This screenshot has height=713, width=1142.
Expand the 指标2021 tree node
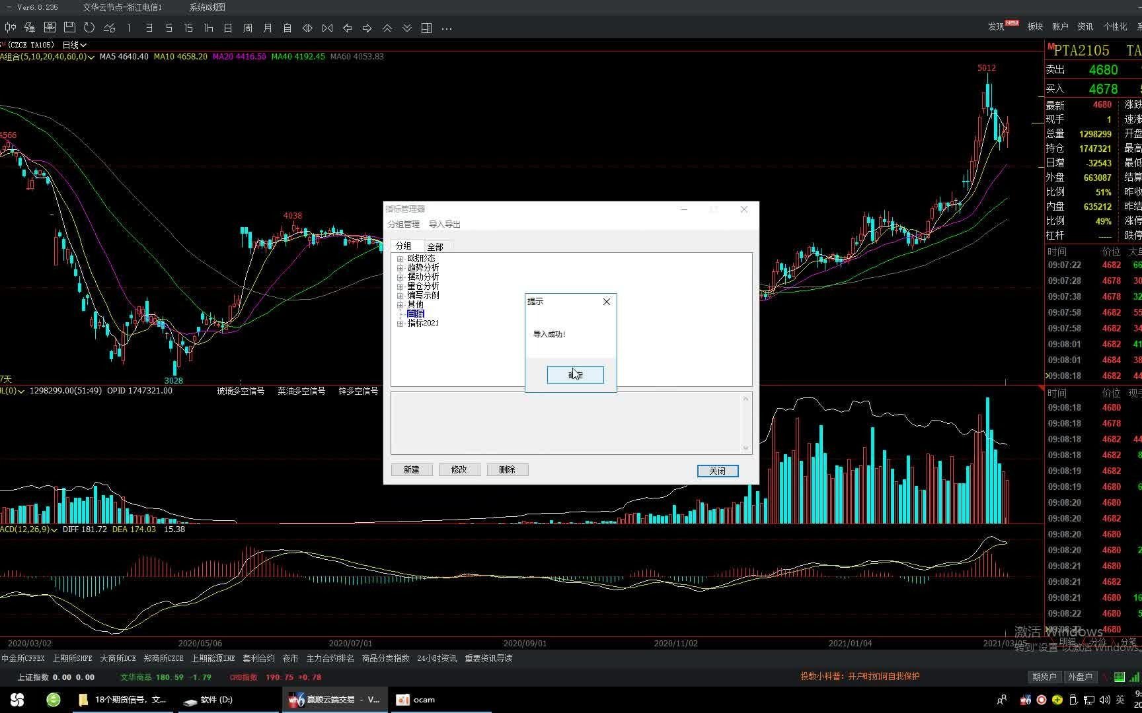(400, 323)
